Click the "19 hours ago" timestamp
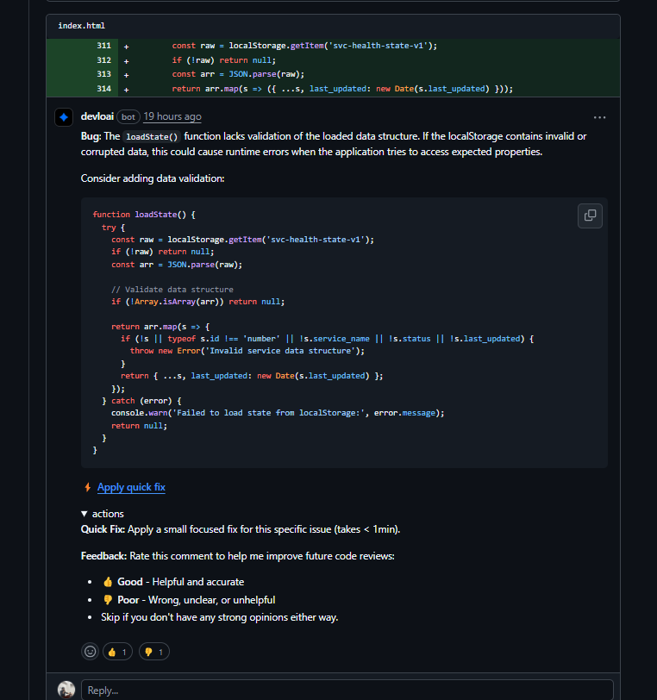Image resolution: width=657 pixels, height=700 pixels. 172,116
